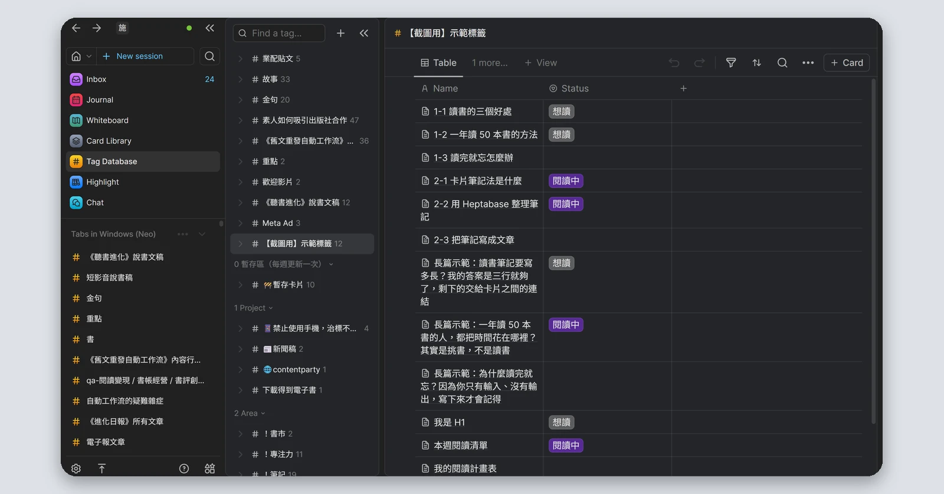Expand the 【截圖用】示範標籤 tag
The height and width of the screenshot is (494, 944).
pyautogui.click(x=240, y=244)
